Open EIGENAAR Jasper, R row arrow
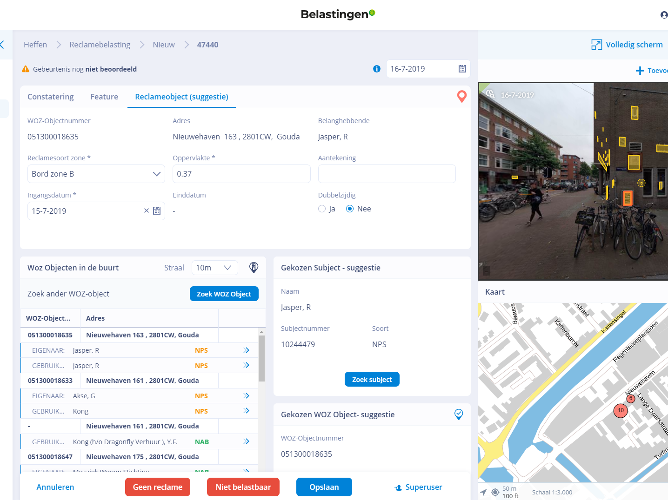668x500 pixels. 247,350
